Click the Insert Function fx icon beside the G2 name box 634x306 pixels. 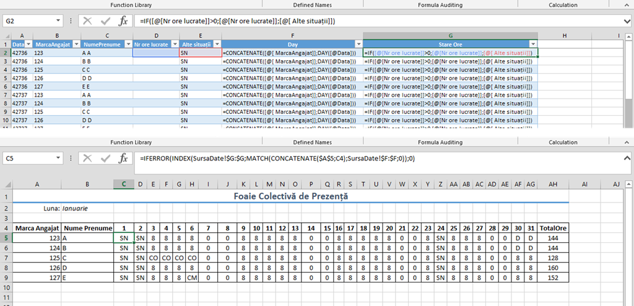click(x=123, y=20)
